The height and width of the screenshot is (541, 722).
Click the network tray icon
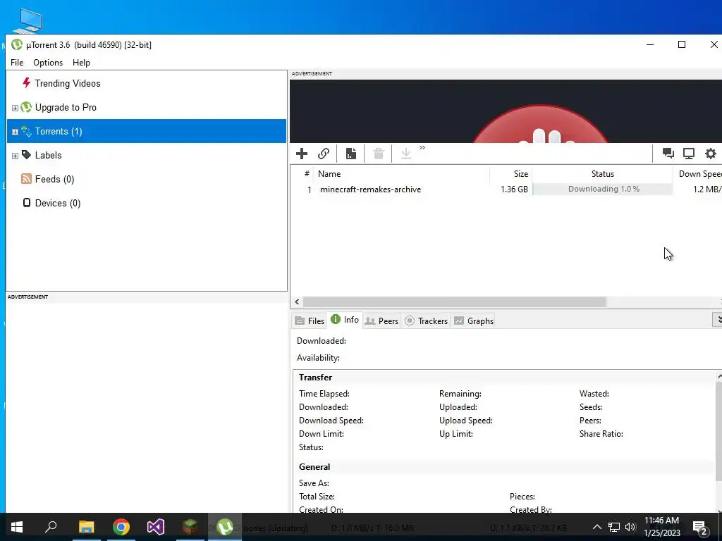pos(614,527)
